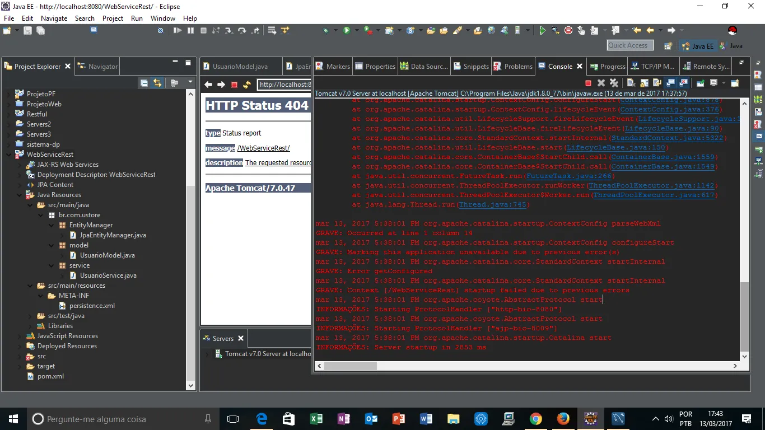This screenshot has width=765, height=430.
Task: Click Collapse All in Project Explorer
Action: [x=144, y=83]
